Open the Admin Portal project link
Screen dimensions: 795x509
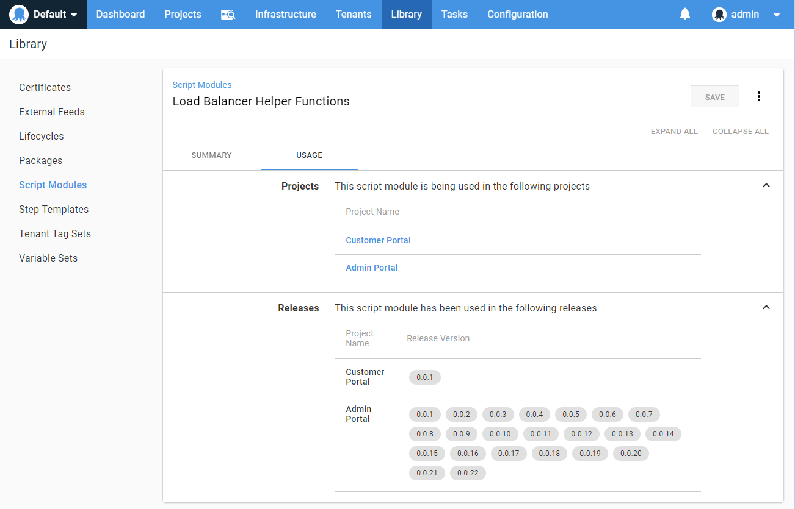(x=371, y=268)
